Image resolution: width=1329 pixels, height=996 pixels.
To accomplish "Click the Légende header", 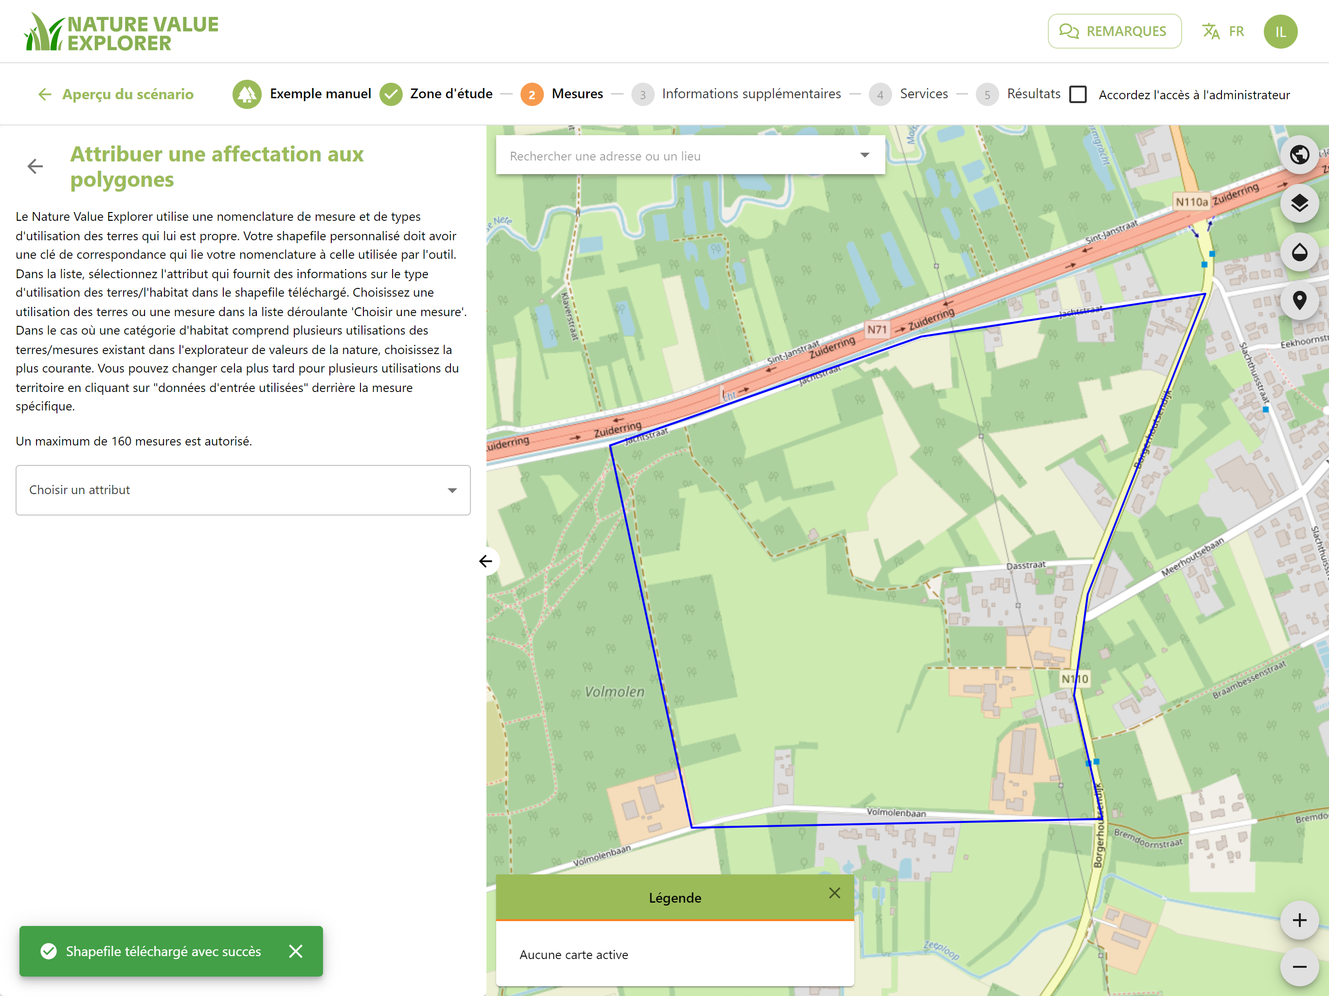I will [675, 897].
